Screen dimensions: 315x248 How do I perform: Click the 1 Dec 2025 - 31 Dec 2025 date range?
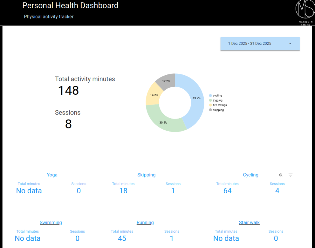(x=250, y=44)
